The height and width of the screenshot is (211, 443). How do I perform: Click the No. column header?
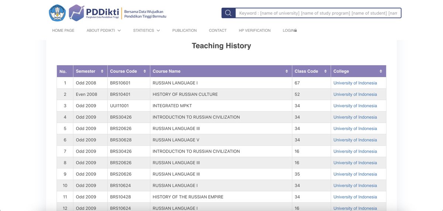65,71
